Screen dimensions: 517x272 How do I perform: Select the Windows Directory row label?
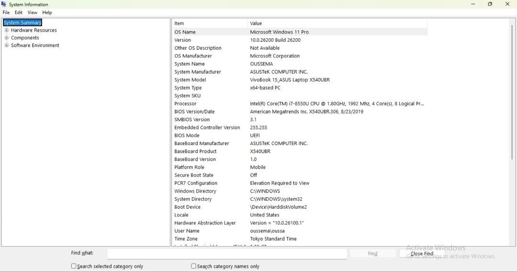(195, 191)
